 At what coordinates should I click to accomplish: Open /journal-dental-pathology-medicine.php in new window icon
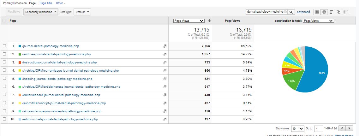[165, 46]
